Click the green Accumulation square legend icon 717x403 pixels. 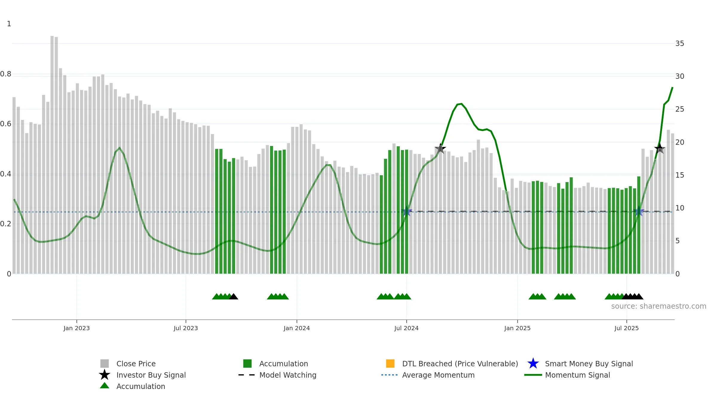click(247, 364)
